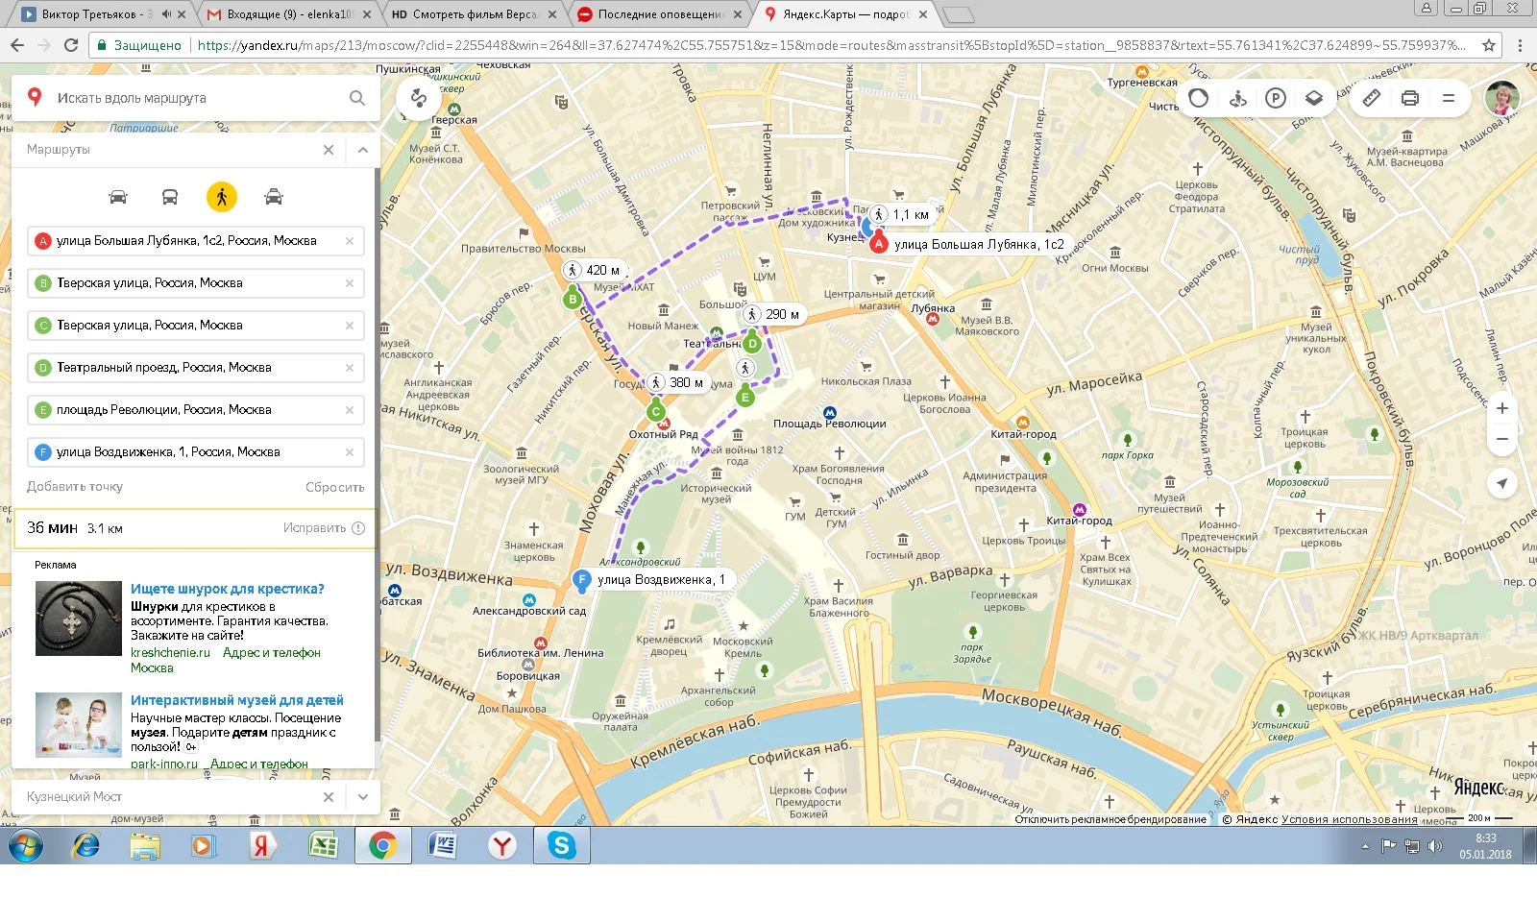The image size is (1537, 922).
Task: Click the 1,1 км segment label
Action: coord(901,215)
